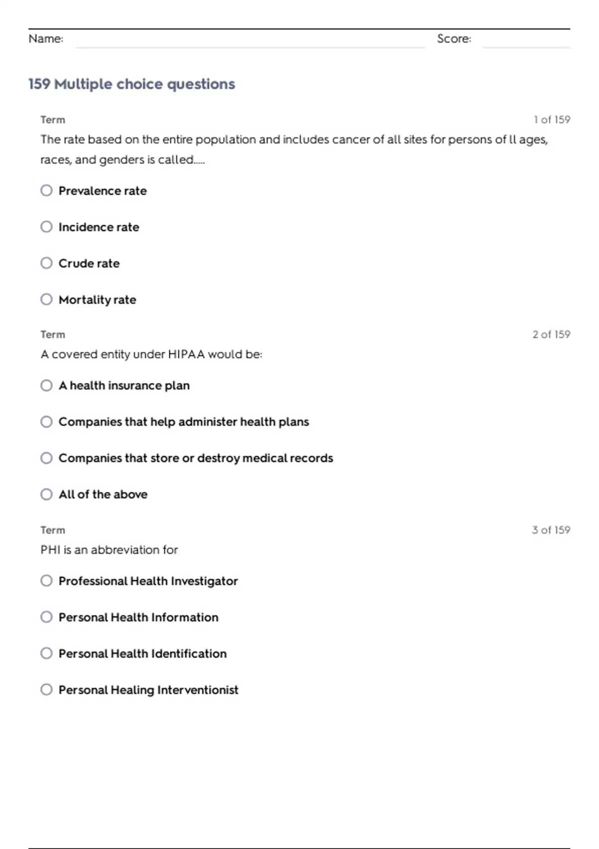Click the 'PHI is an abbreviation for' question

point(109,550)
